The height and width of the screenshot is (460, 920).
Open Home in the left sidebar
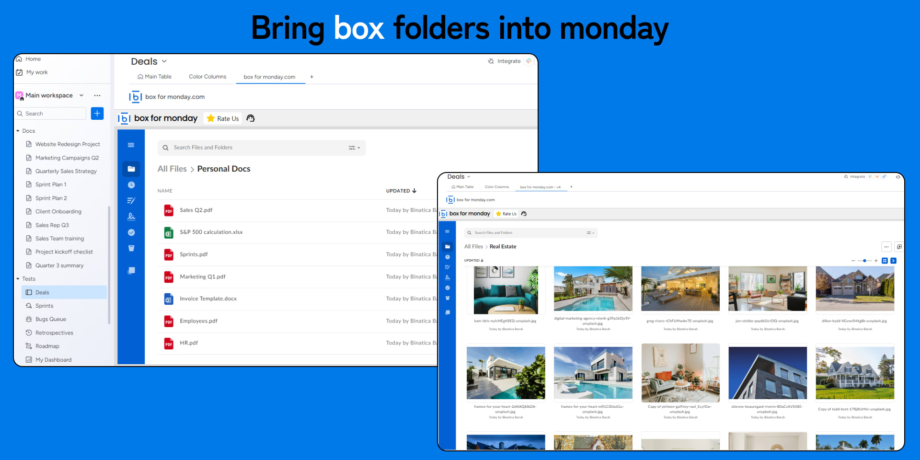click(x=29, y=59)
